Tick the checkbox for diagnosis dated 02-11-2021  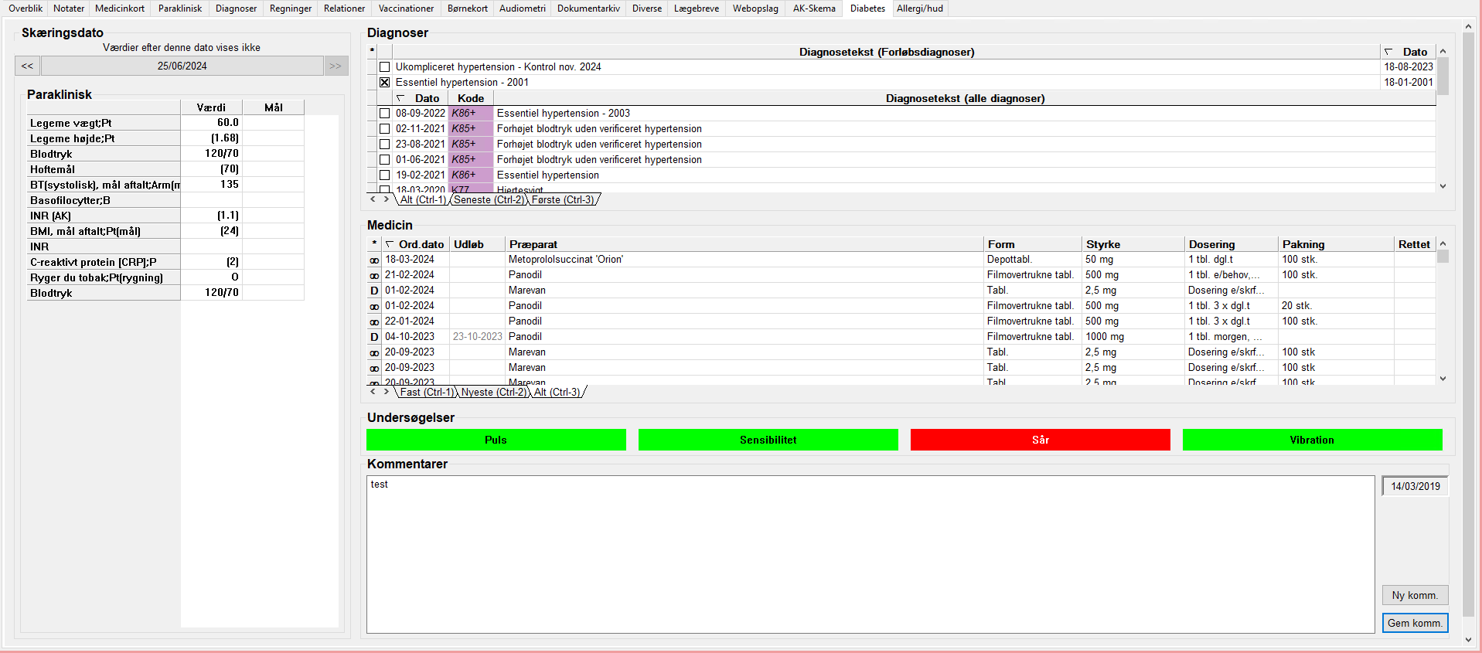pyautogui.click(x=384, y=129)
